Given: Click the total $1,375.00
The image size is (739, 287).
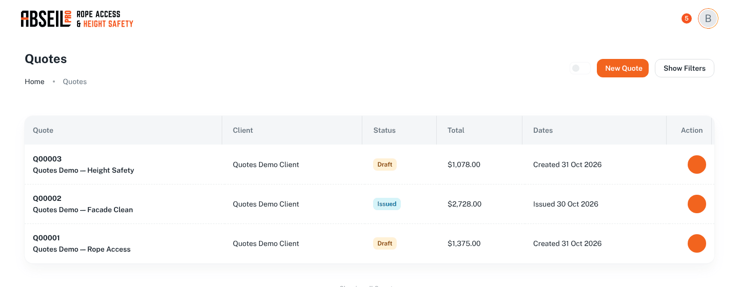Looking at the screenshot, I should point(464,243).
